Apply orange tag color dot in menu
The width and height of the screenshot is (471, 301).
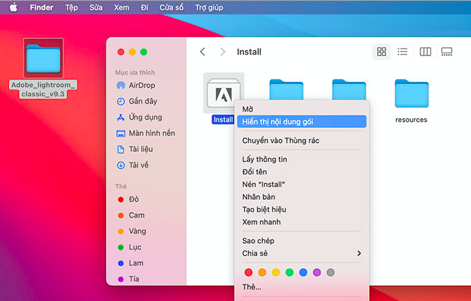click(x=262, y=272)
